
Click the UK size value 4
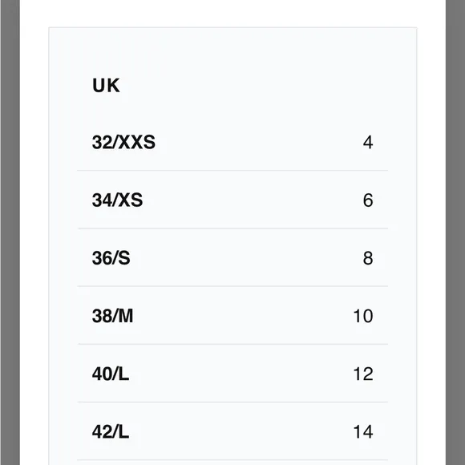tap(368, 143)
